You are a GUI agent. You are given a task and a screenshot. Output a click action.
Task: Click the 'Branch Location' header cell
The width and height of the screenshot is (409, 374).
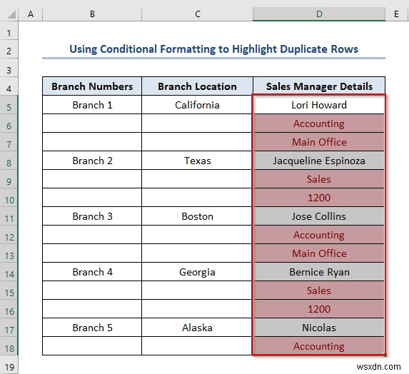(198, 86)
